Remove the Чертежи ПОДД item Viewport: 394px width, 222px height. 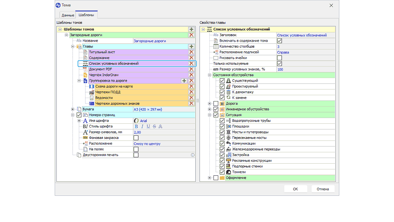(191, 92)
